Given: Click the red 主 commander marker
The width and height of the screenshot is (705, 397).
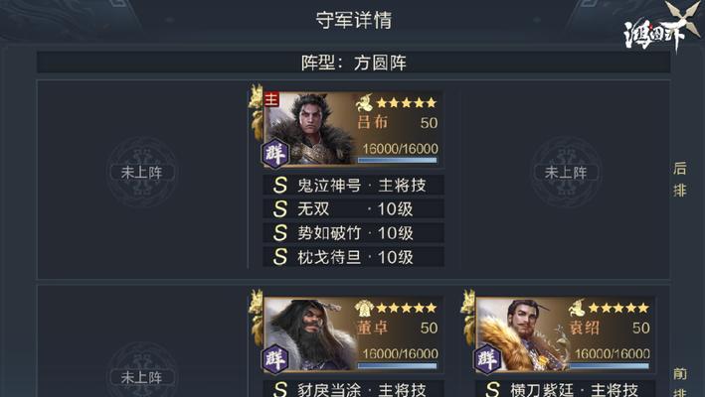Looking at the screenshot, I should [x=271, y=99].
